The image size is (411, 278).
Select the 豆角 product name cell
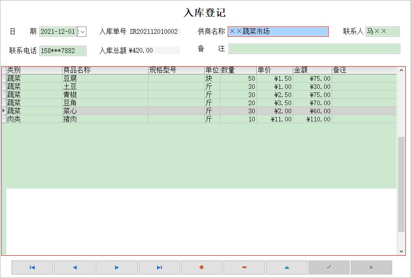[105, 103]
